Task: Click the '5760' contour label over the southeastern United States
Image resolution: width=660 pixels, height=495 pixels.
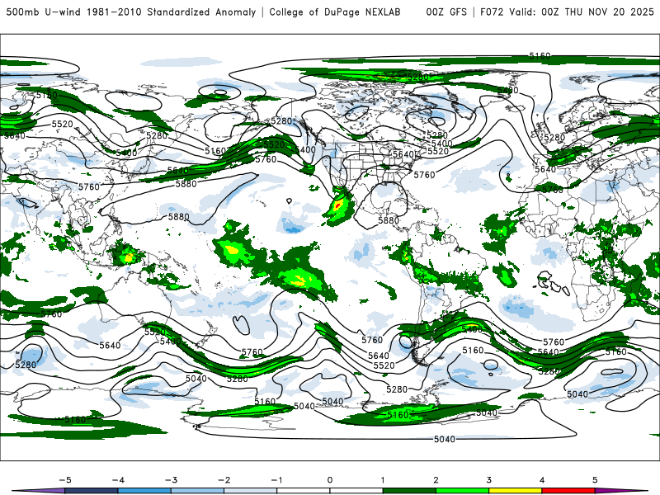Action: pyautogui.click(x=424, y=175)
